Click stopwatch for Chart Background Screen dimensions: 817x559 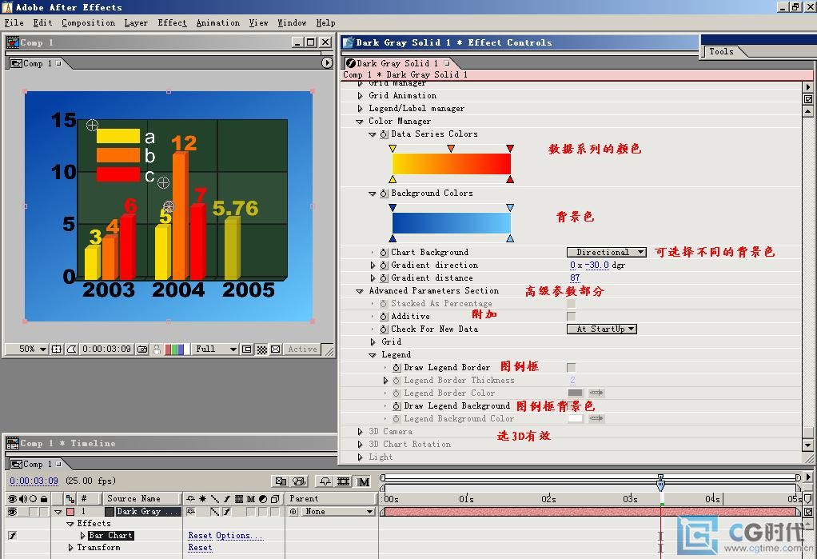[x=384, y=253]
